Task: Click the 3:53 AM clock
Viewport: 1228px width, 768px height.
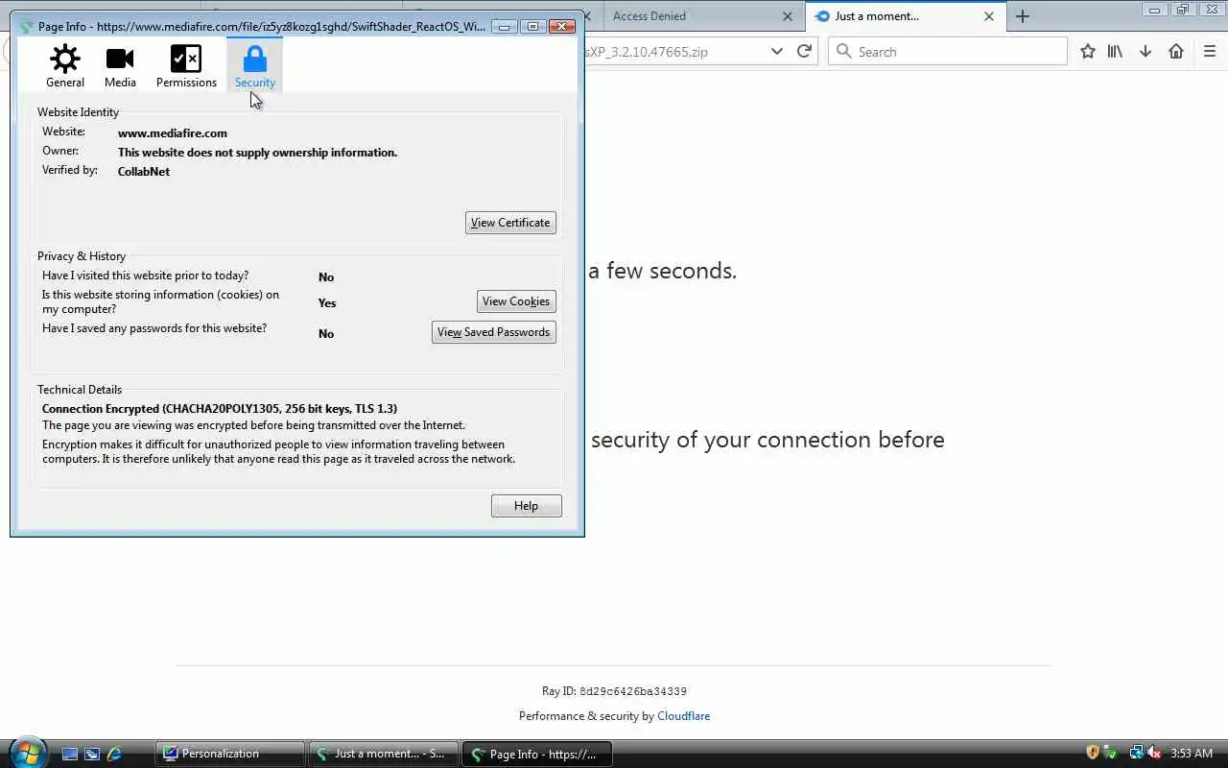Action: click(x=1192, y=754)
